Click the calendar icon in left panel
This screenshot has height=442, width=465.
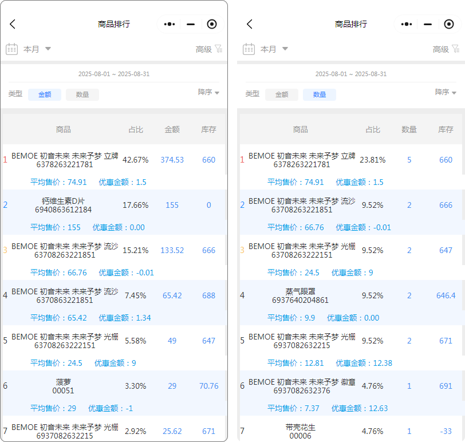[x=12, y=49]
